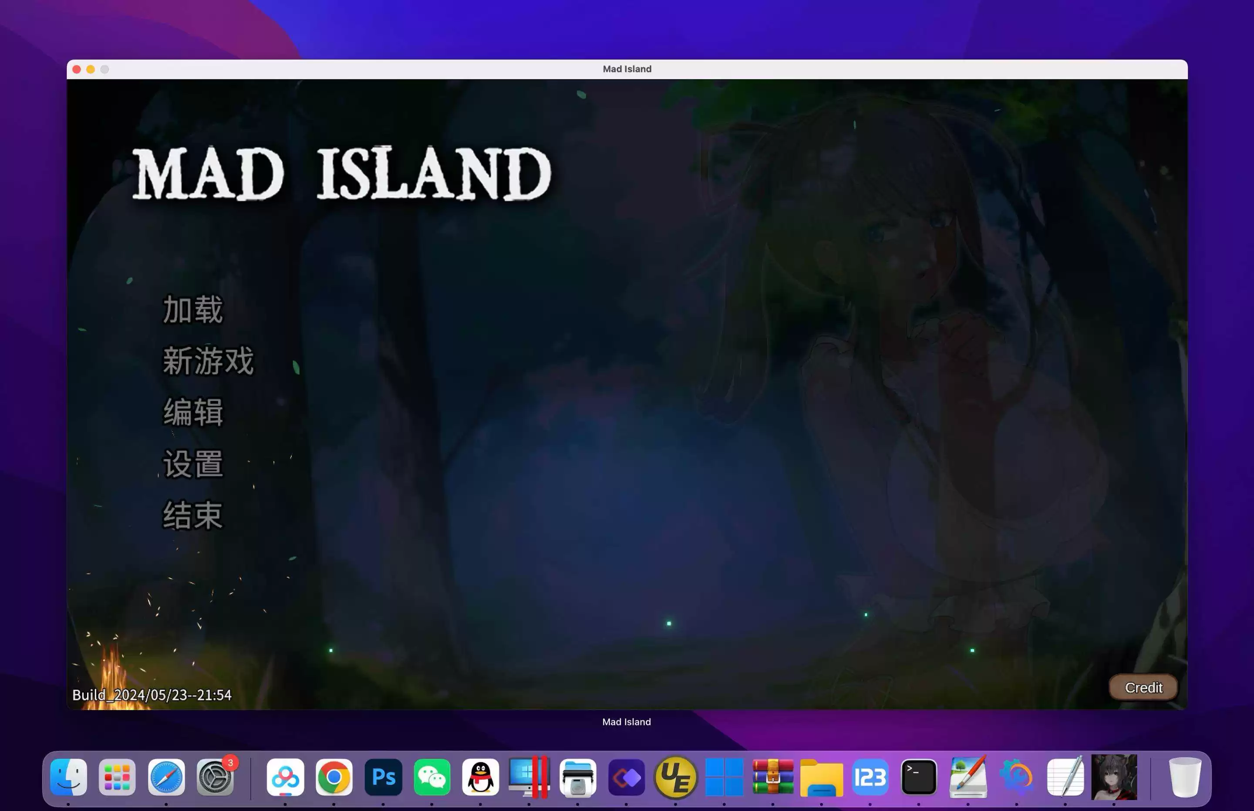The width and height of the screenshot is (1254, 811).
Task: Choose 结束 (Exit) in the main menu
Action: point(193,515)
